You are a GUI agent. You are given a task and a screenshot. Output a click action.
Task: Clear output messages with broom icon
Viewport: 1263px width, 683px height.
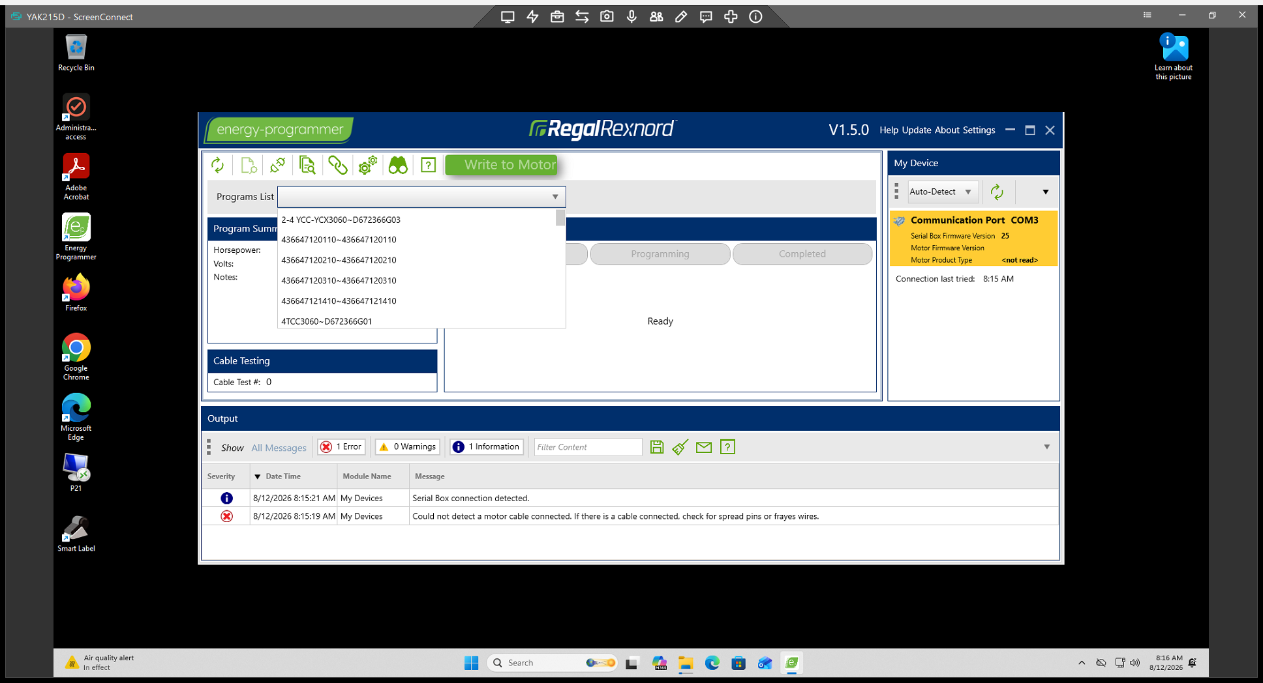[680, 447]
